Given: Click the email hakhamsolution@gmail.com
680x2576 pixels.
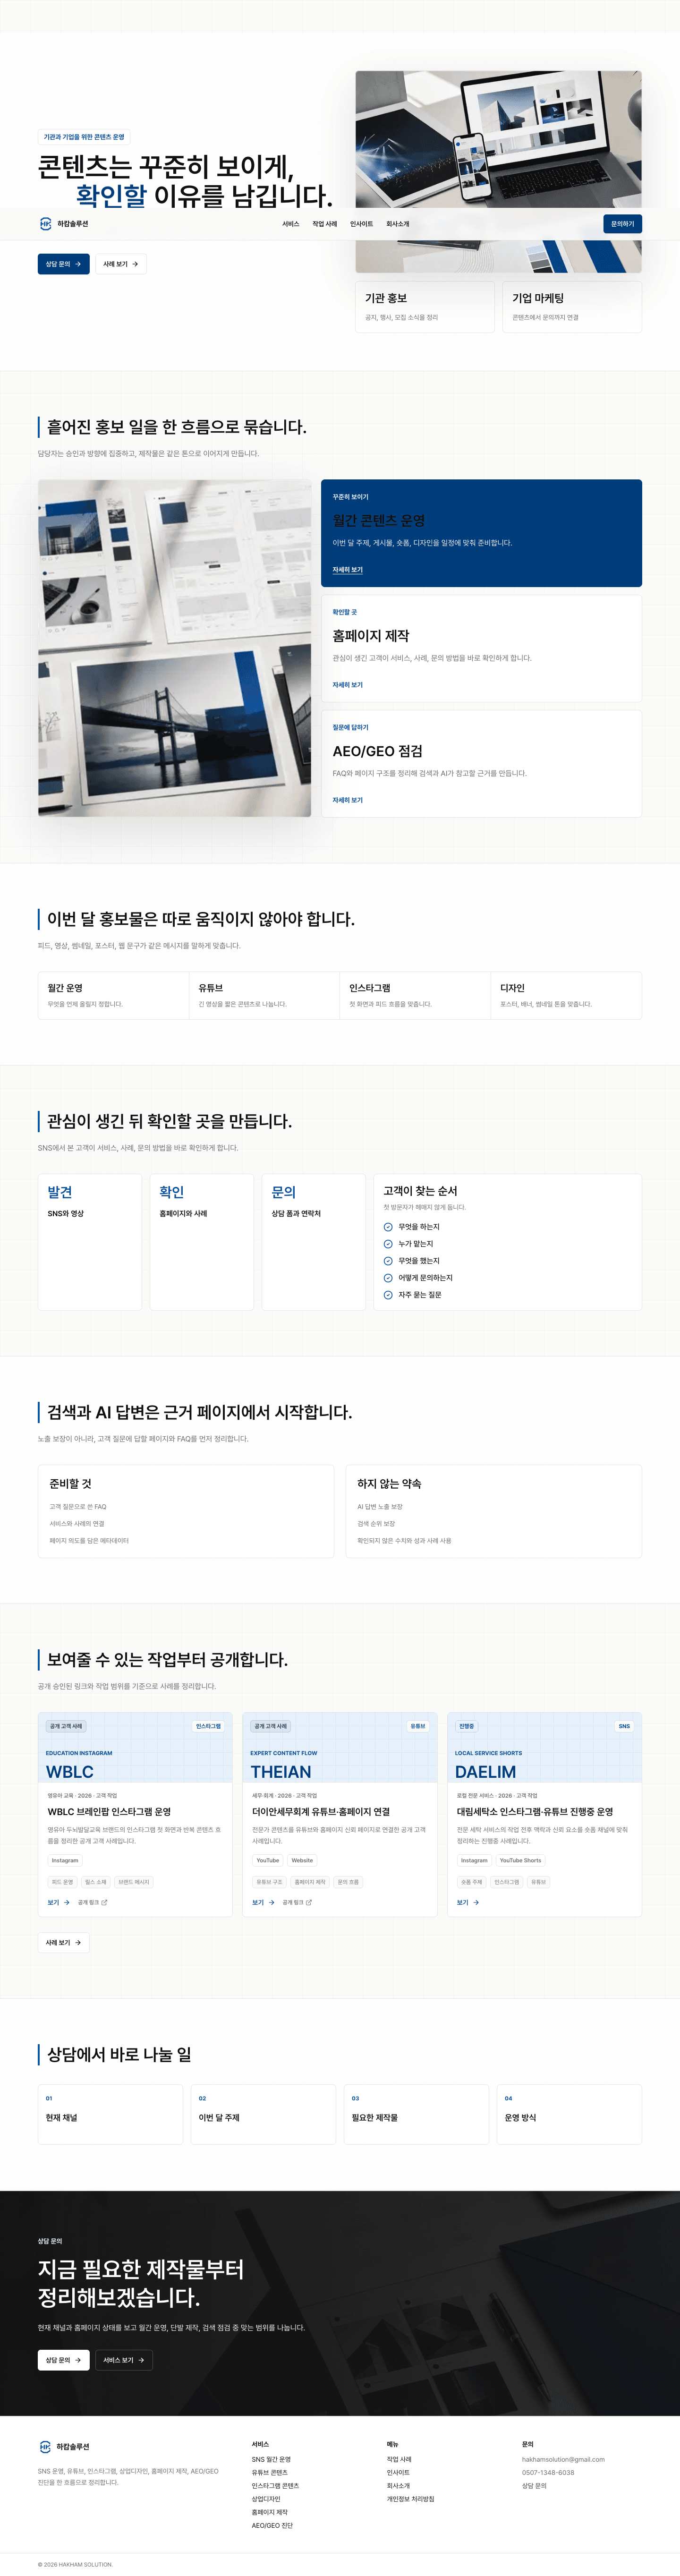Looking at the screenshot, I should [563, 2459].
